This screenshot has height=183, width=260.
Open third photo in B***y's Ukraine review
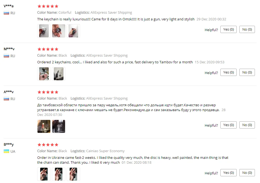point(73,174)
